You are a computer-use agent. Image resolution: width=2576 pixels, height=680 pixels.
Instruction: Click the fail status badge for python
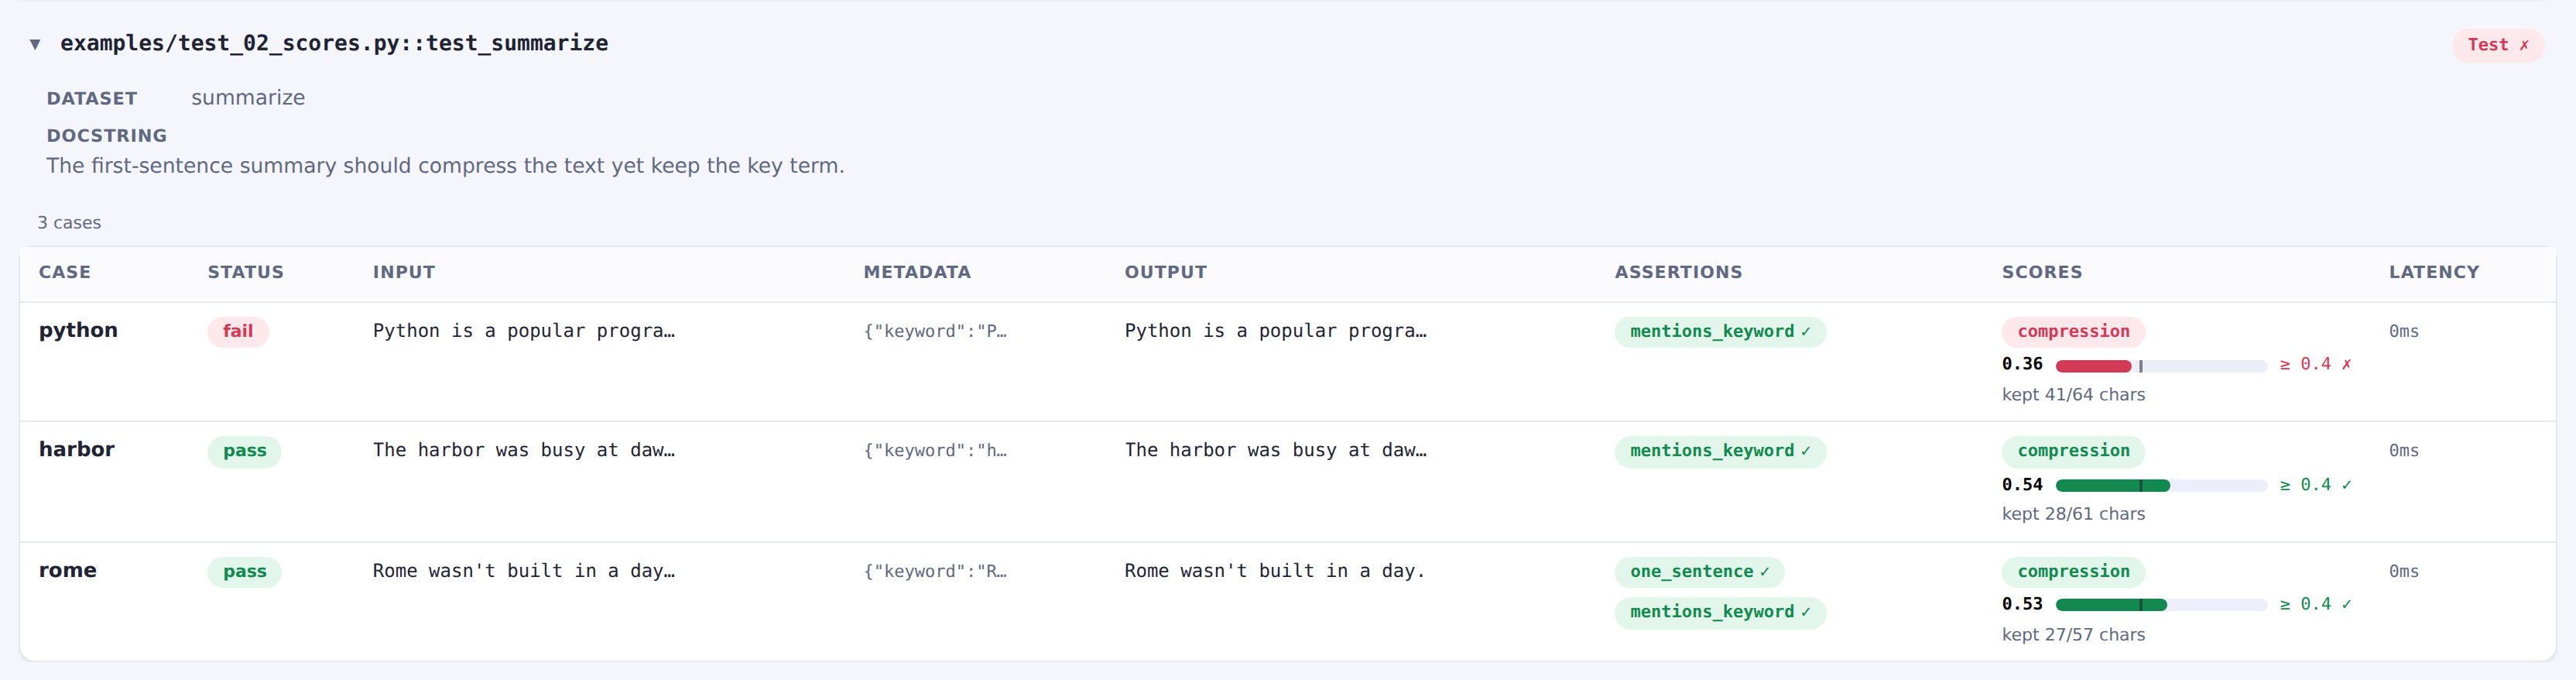238,331
